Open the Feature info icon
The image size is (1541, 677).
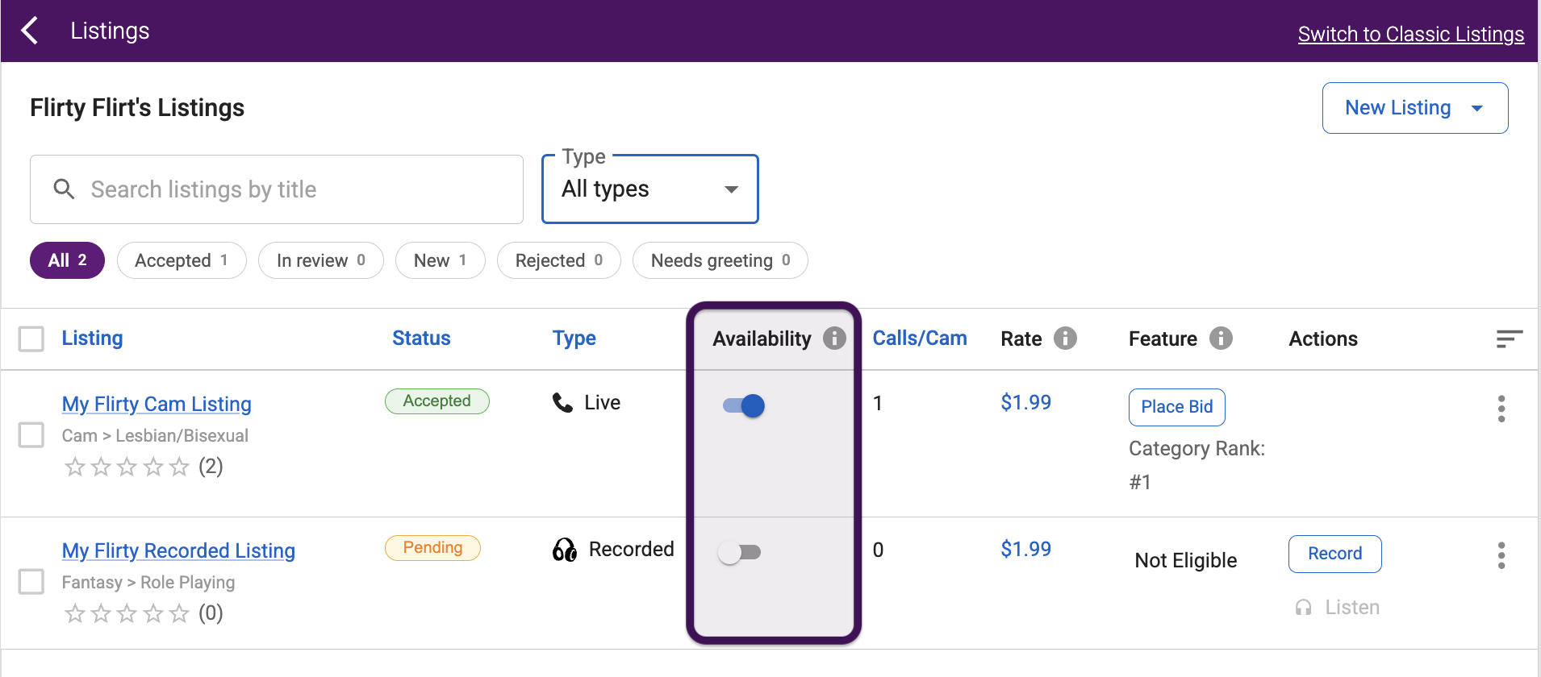(1221, 338)
